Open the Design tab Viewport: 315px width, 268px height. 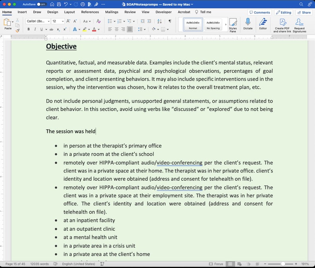[x=53, y=12]
